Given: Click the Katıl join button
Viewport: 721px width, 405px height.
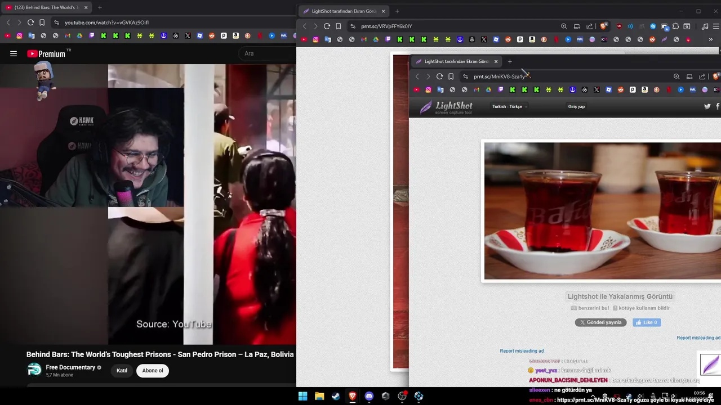Looking at the screenshot, I should (122, 371).
